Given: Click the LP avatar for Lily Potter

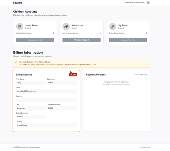Looking at the screenshot, I should click(x=112, y=26).
